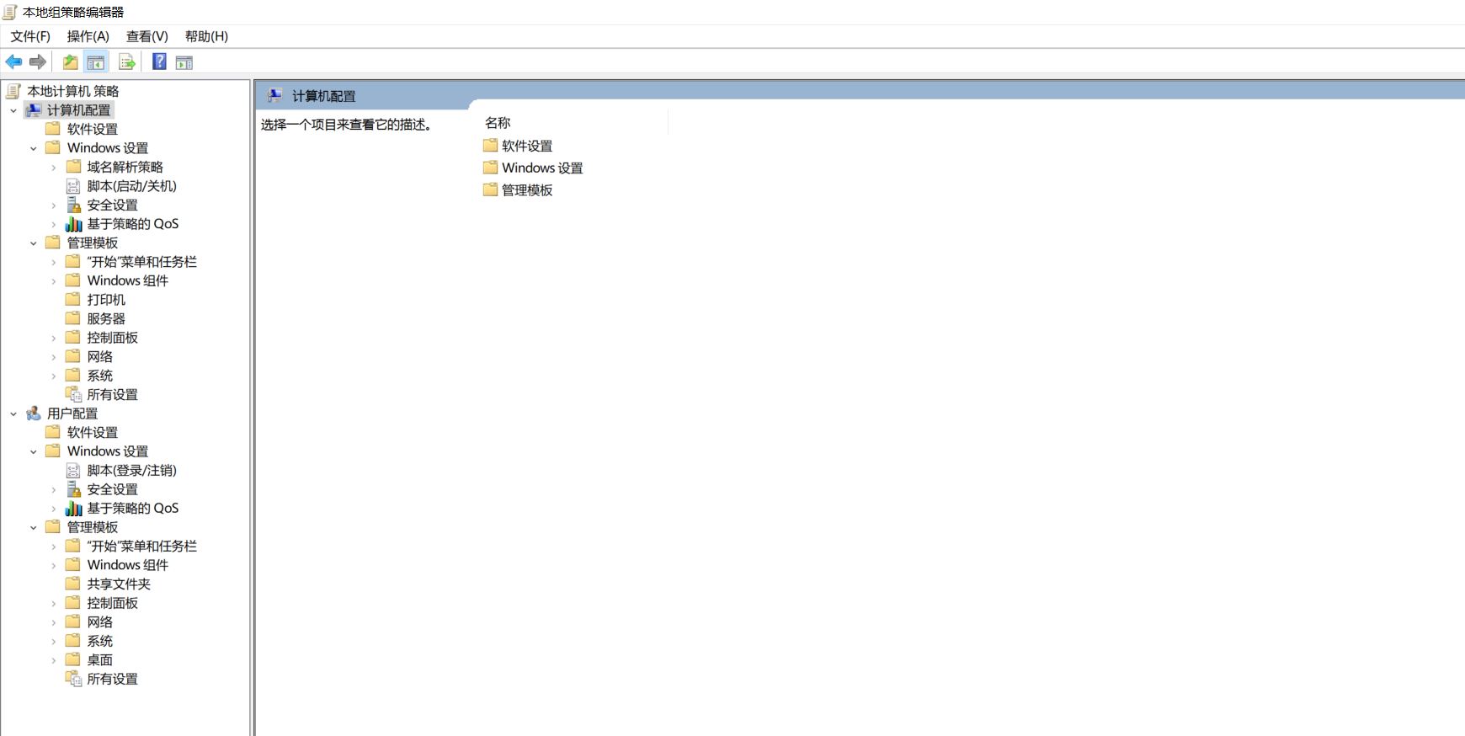Open the 查看(V) menu
The image size is (1465, 736).
[x=147, y=36]
